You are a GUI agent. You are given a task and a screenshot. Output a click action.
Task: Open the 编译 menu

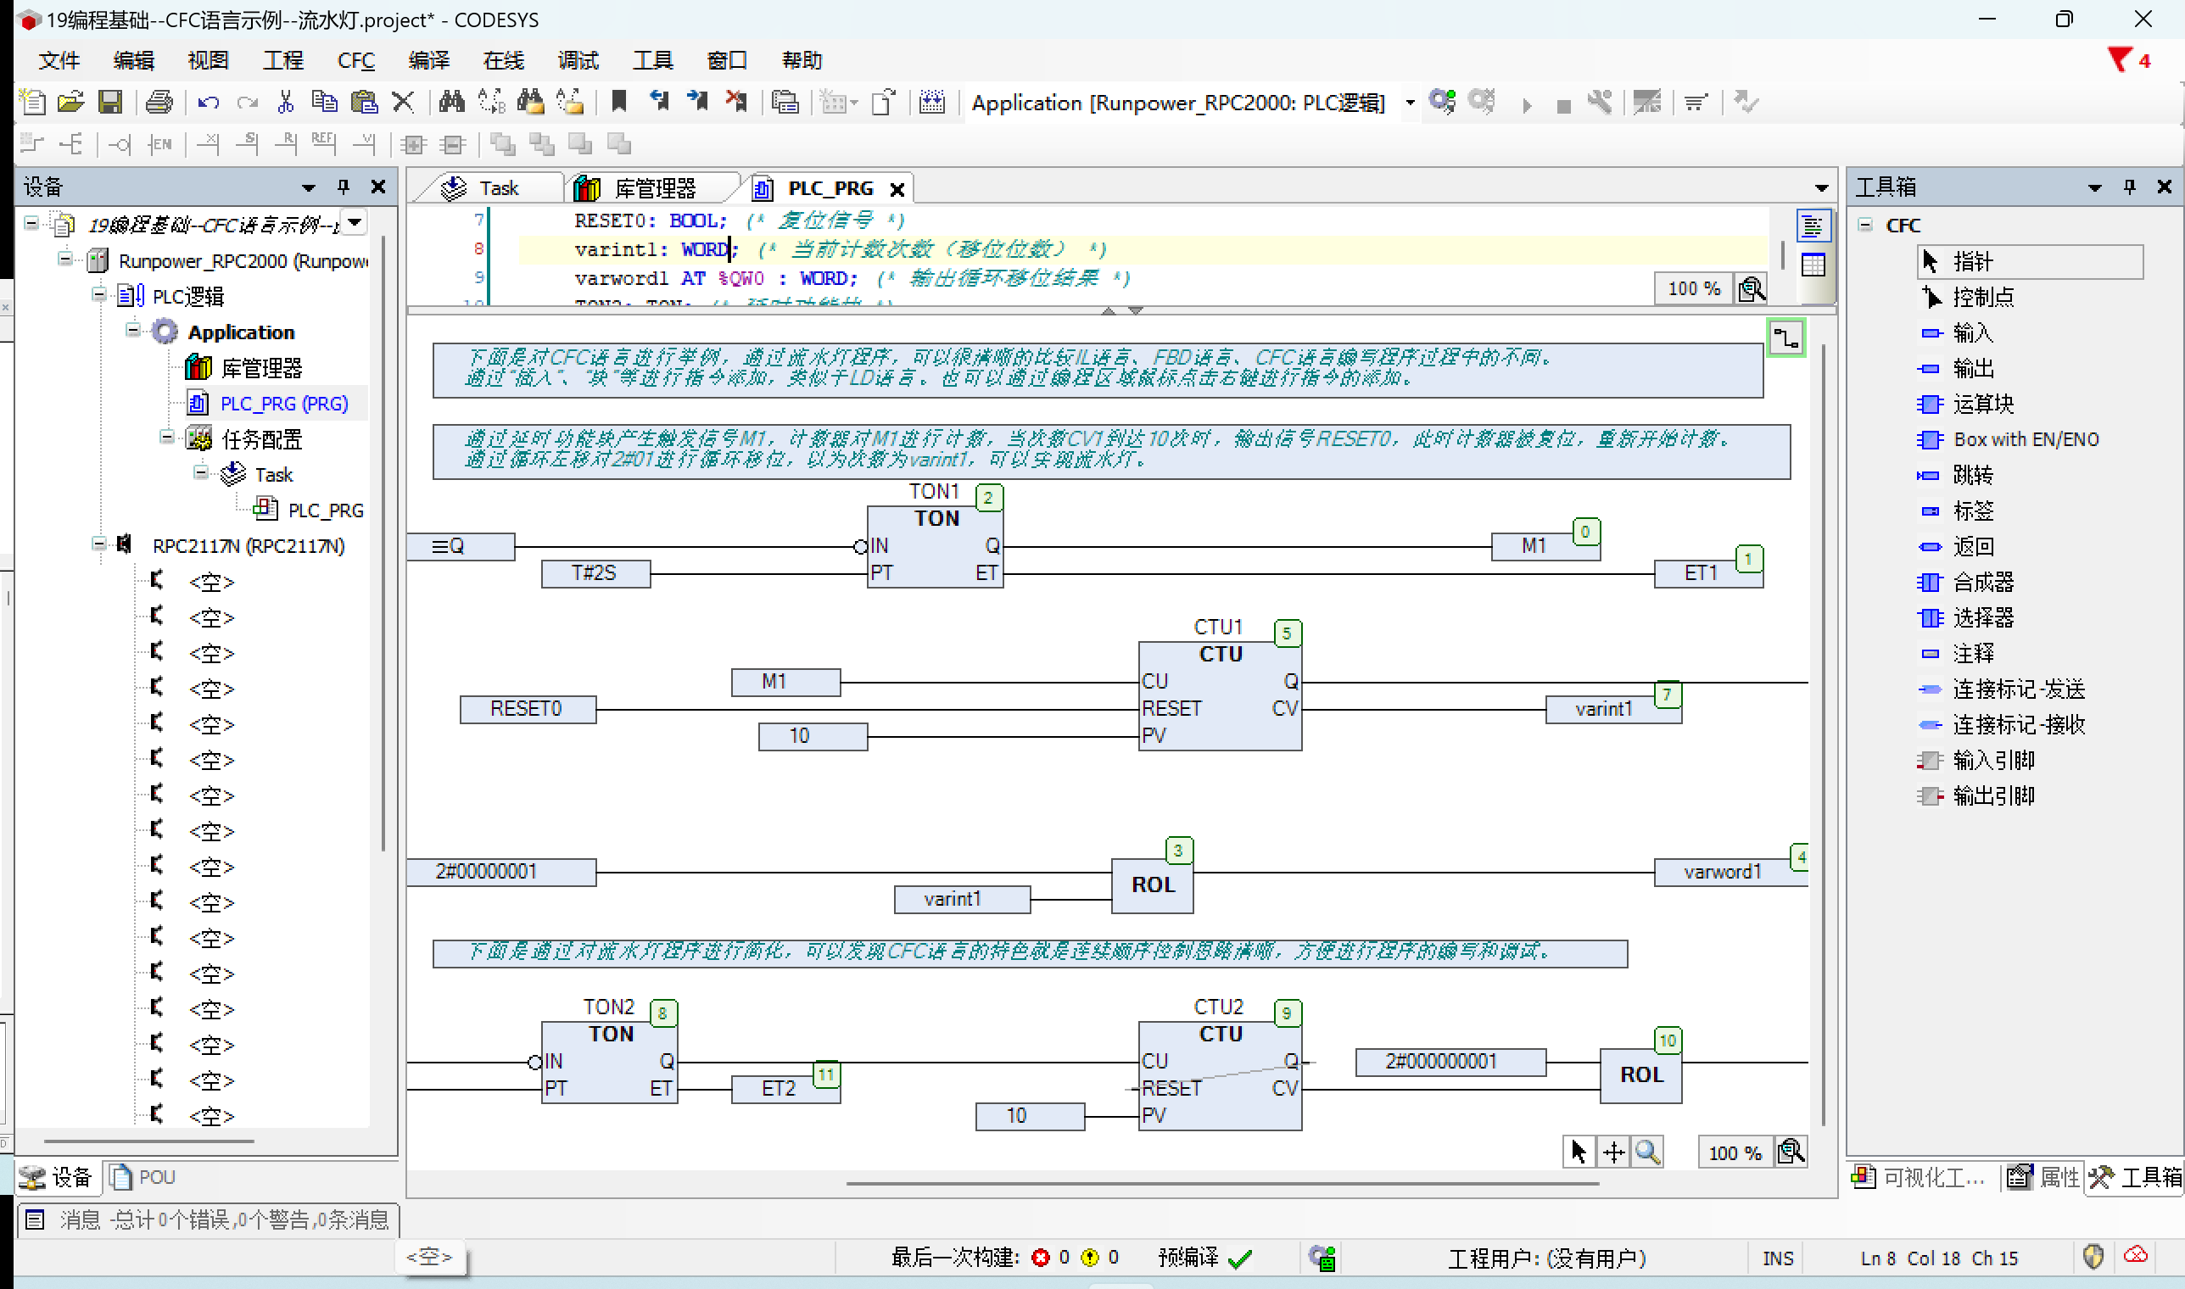click(429, 60)
